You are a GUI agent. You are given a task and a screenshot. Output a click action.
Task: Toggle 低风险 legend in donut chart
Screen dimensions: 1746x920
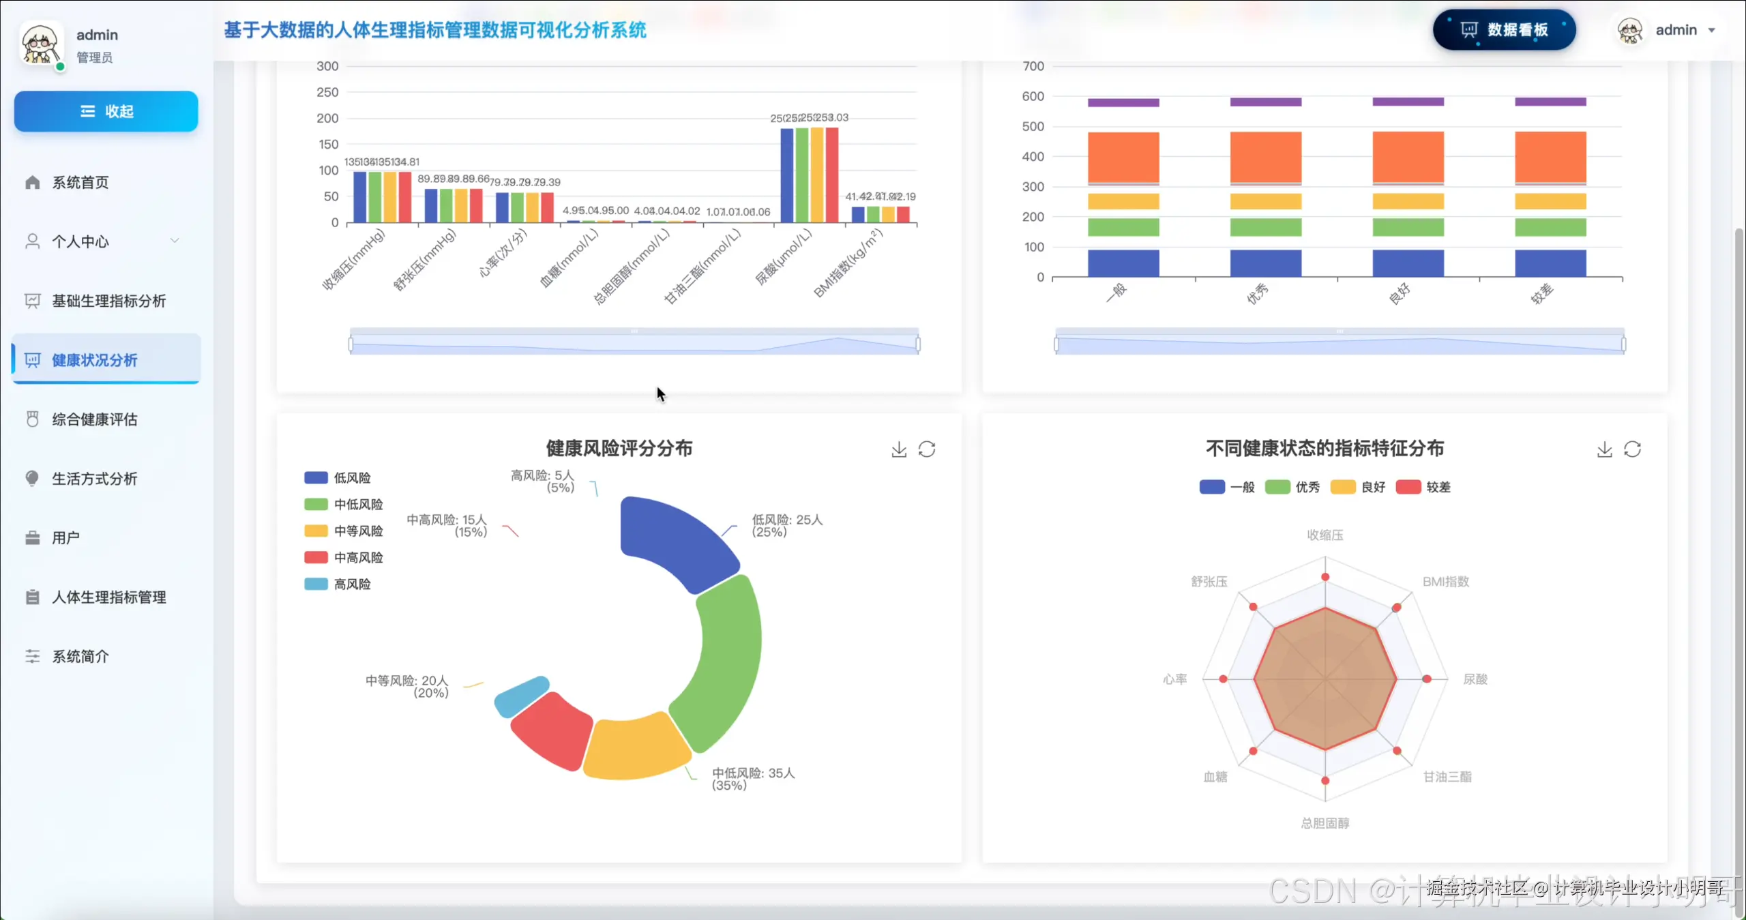(x=316, y=477)
